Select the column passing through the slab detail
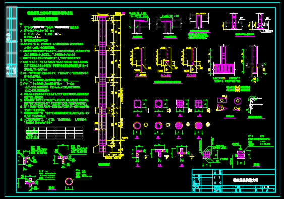284x199 pixels. pyautogui.click(x=255, y=61)
